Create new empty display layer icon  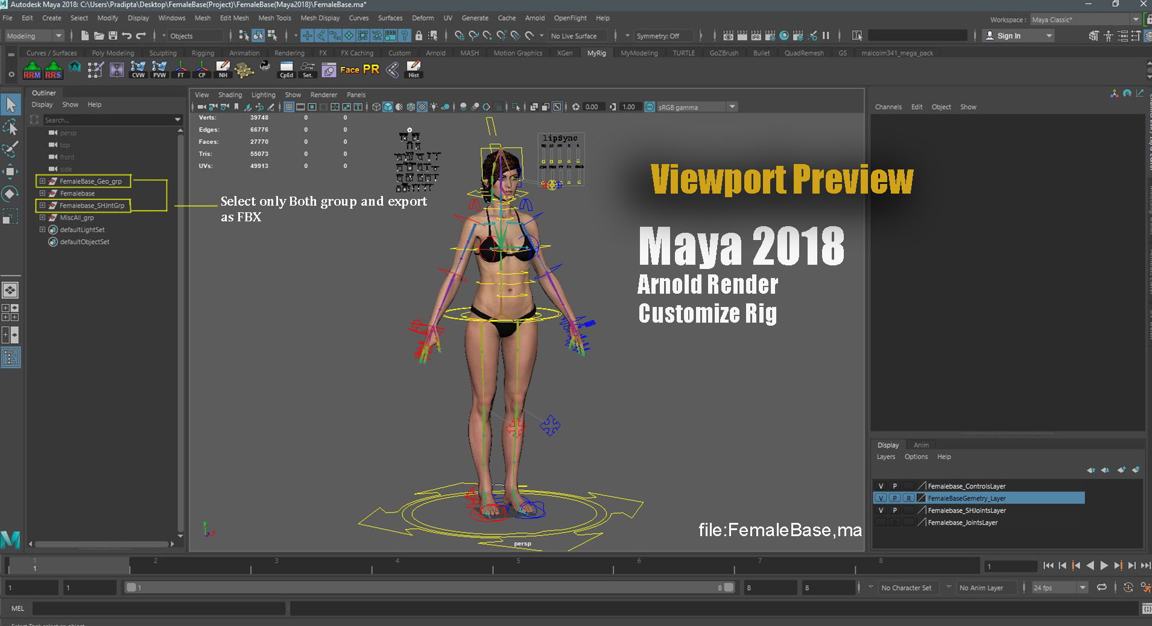pyautogui.click(x=1121, y=470)
